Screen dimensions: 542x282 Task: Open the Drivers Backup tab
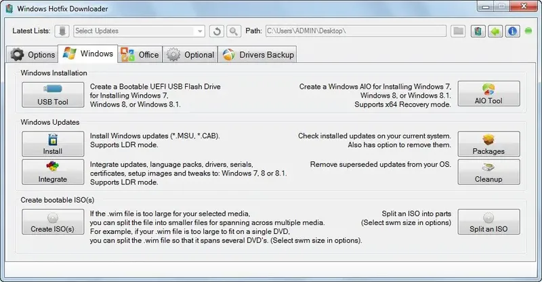pyautogui.click(x=257, y=55)
